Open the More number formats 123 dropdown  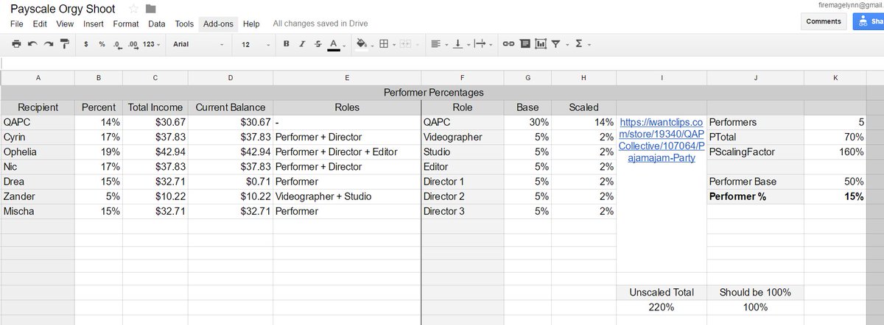[152, 44]
